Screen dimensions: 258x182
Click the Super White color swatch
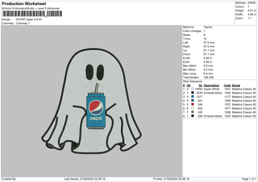pos(192,88)
